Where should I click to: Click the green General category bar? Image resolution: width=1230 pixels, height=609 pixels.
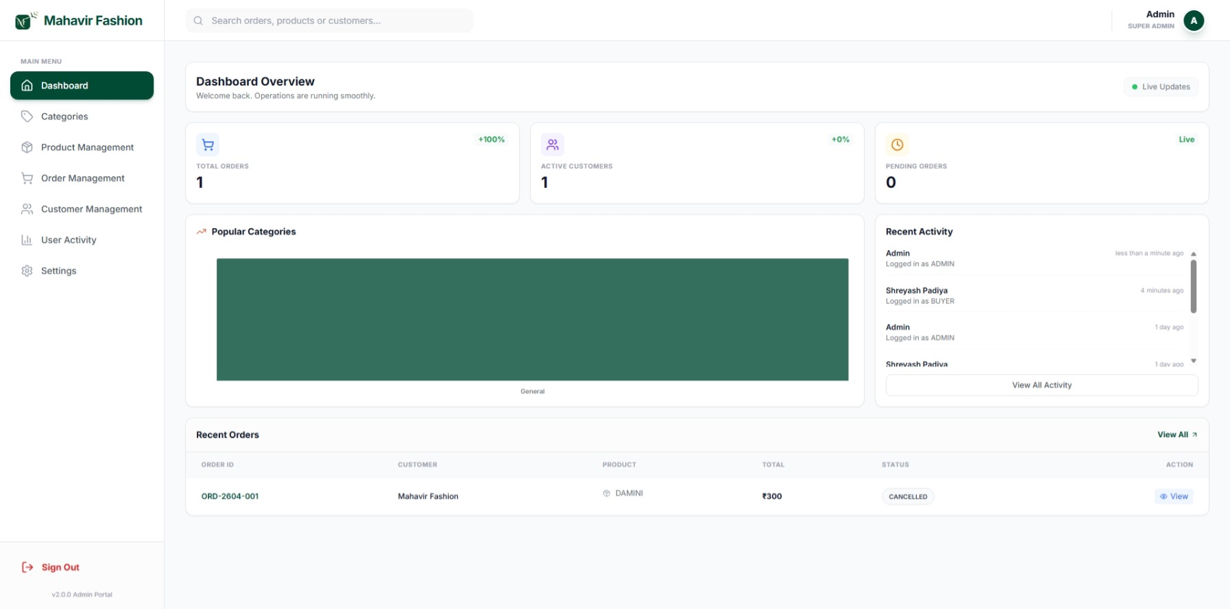tap(532, 319)
